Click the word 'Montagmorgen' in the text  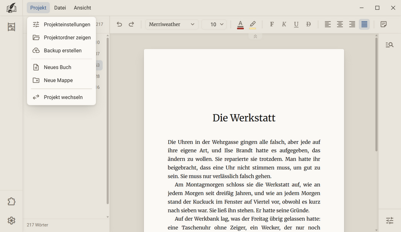(x=205, y=184)
